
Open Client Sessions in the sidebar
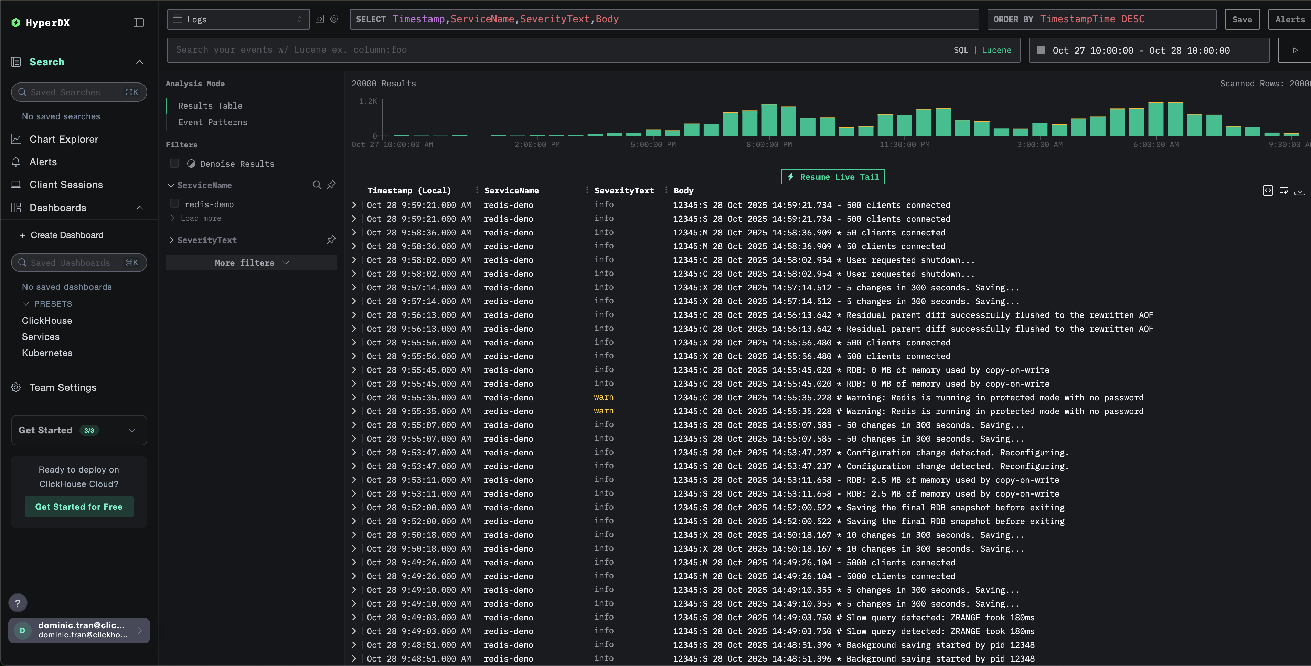tap(66, 184)
